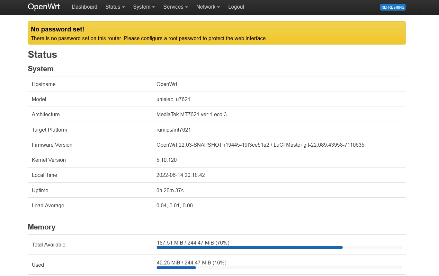The width and height of the screenshot is (439, 276).
Task: Click the Kernel Version value 5.10.120
Action: [x=166, y=160]
